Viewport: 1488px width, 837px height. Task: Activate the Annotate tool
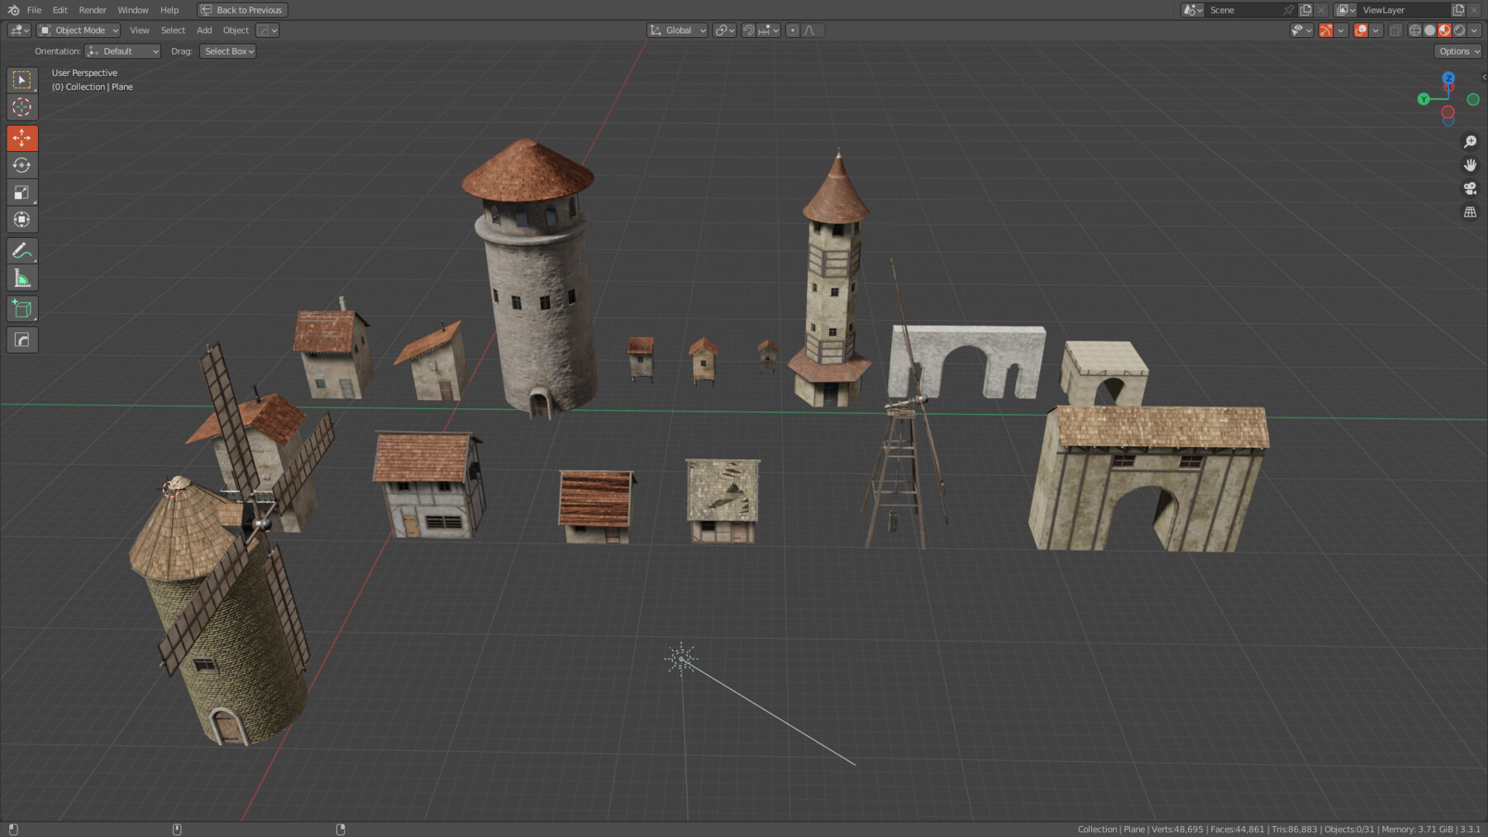[x=22, y=250]
